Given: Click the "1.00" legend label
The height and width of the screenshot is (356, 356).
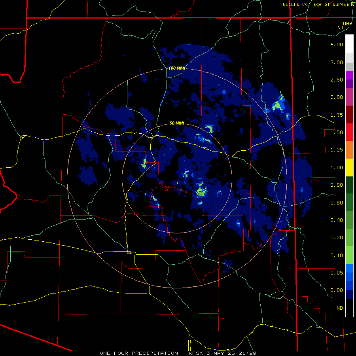Looking at the screenshot, I should 337,168.
